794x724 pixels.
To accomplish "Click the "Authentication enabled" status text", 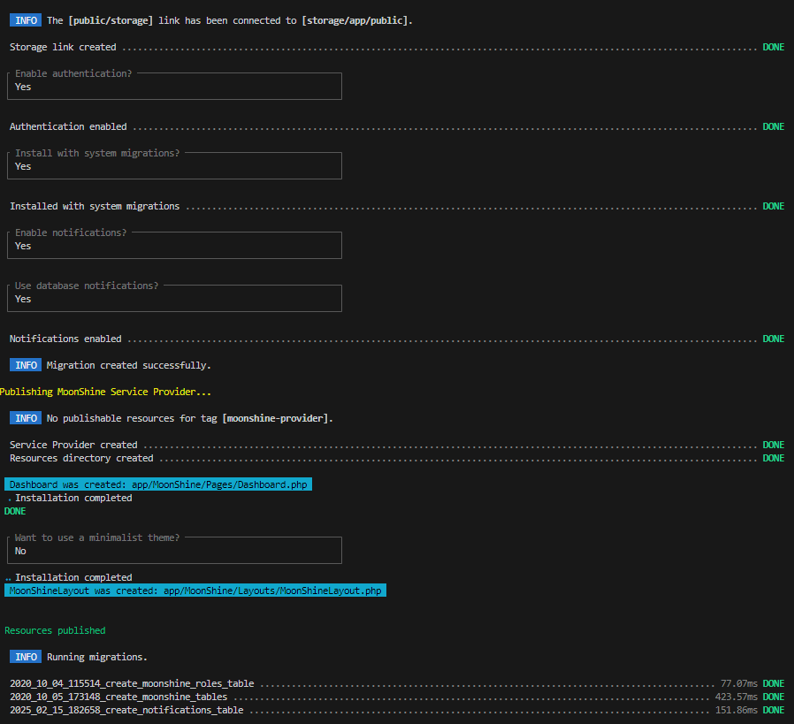I will (68, 126).
